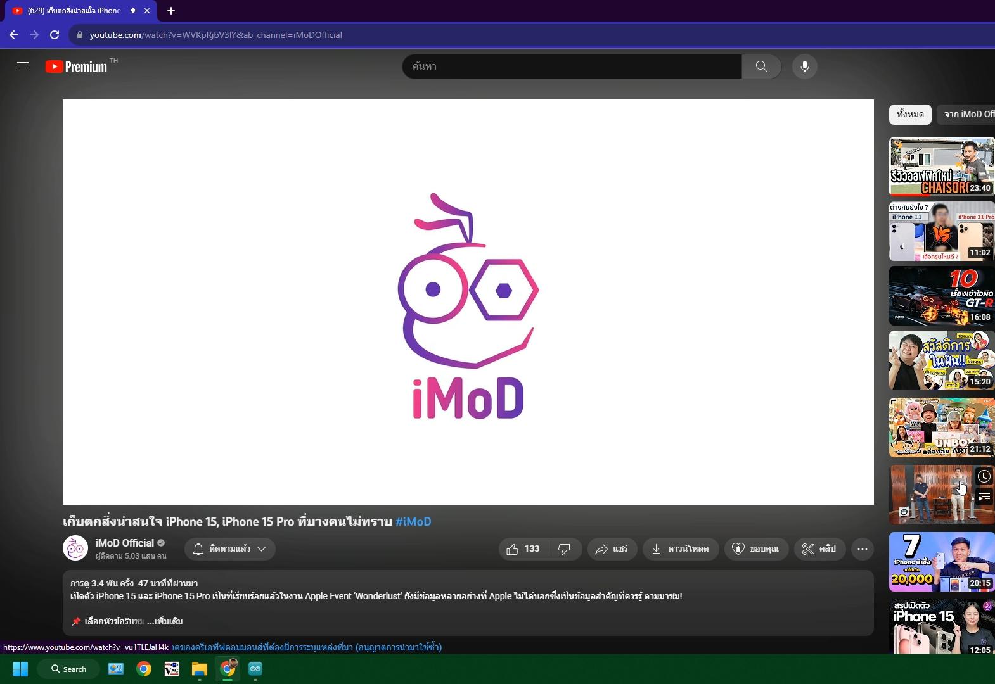Expand description with ...เพิ่มเติม
This screenshot has height=684, width=995.
click(165, 621)
